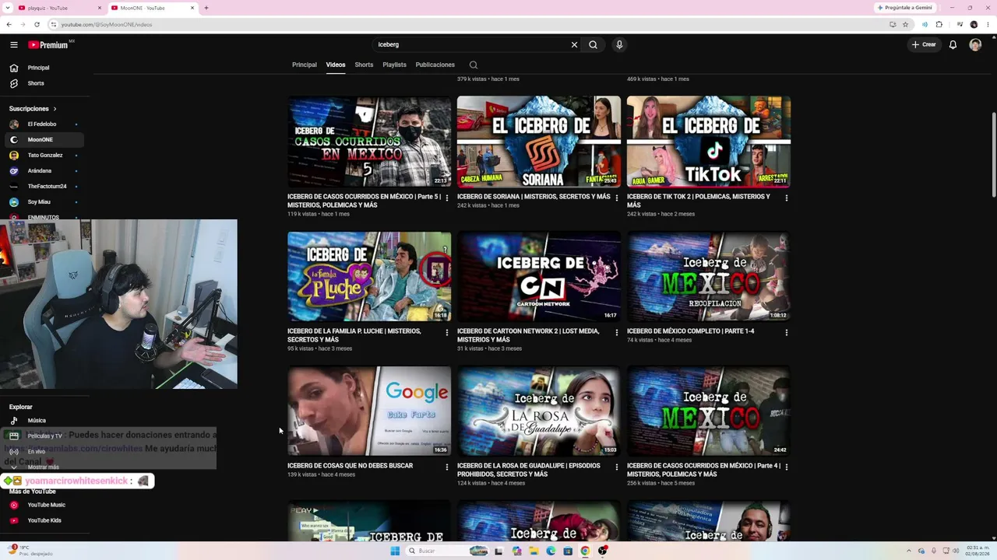Image resolution: width=997 pixels, height=560 pixels.
Task: Go back in browser history
Action: pyautogui.click(x=9, y=24)
